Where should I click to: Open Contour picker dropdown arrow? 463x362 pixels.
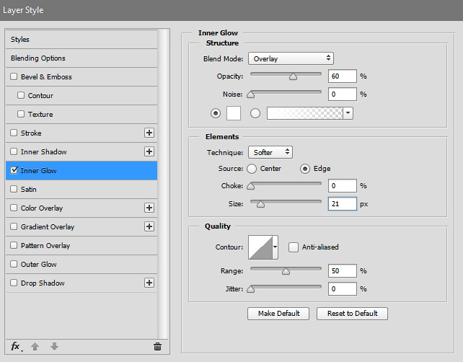click(x=275, y=247)
